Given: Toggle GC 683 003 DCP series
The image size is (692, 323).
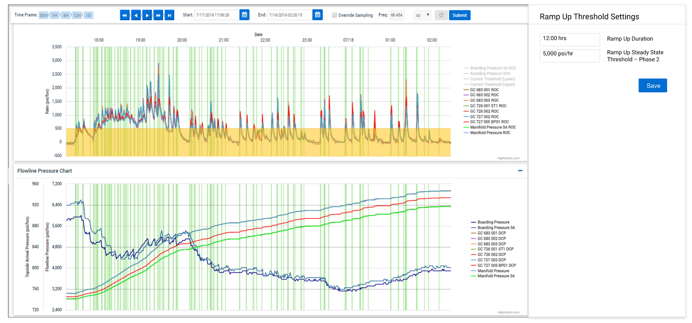Looking at the screenshot, I should tap(488, 244).
